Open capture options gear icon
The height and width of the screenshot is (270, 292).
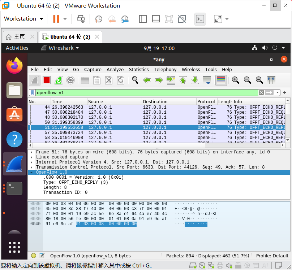[70, 80]
